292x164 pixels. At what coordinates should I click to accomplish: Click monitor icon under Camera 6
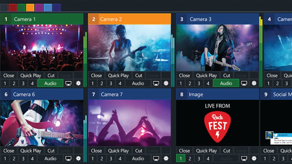(68, 158)
